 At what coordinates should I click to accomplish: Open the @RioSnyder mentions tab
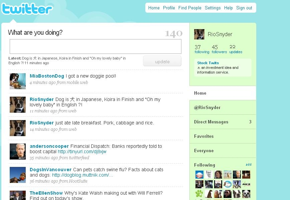[223, 107]
